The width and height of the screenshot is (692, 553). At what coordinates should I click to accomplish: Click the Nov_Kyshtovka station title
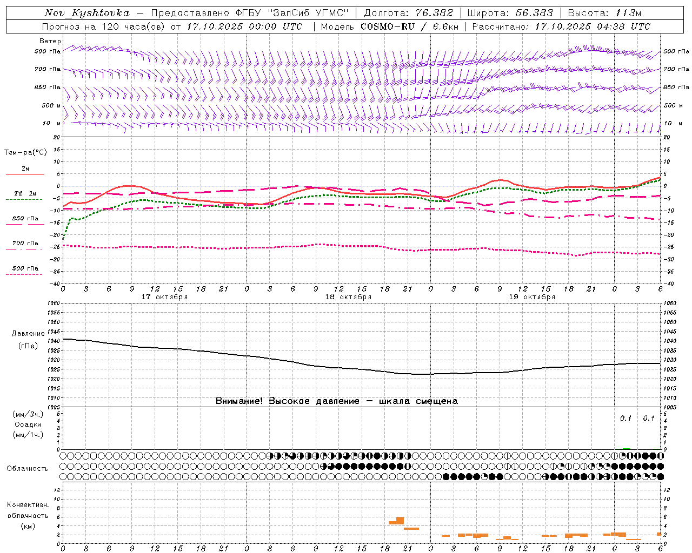pyautogui.click(x=87, y=13)
